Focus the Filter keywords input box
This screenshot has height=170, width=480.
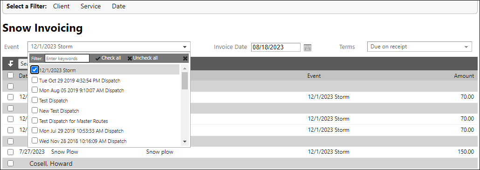point(67,58)
